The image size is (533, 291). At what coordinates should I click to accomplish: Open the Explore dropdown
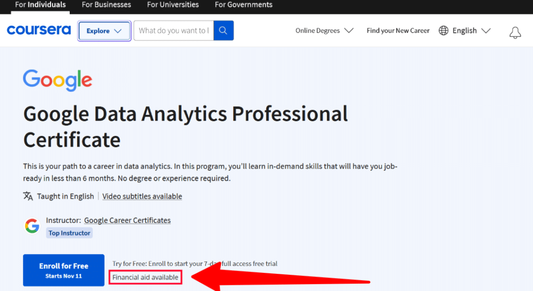[104, 31]
